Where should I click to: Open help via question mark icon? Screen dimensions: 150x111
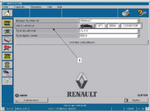click(142, 13)
